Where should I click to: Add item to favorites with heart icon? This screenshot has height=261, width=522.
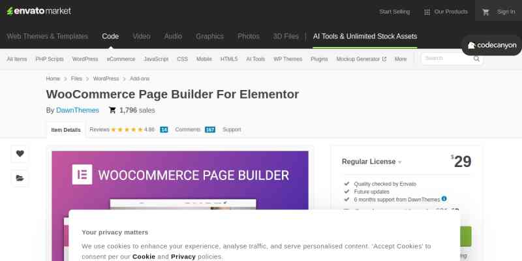[20, 154]
